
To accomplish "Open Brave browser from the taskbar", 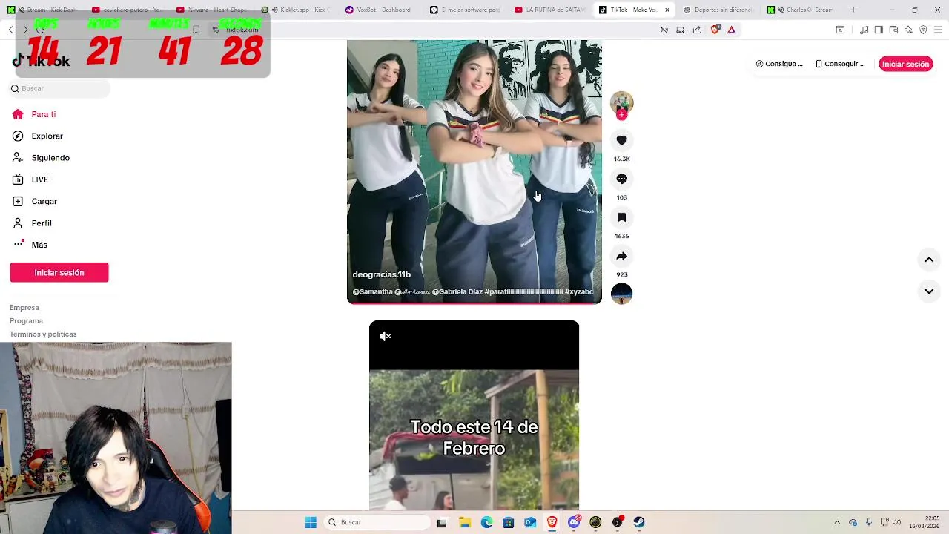I will point(552,522).
